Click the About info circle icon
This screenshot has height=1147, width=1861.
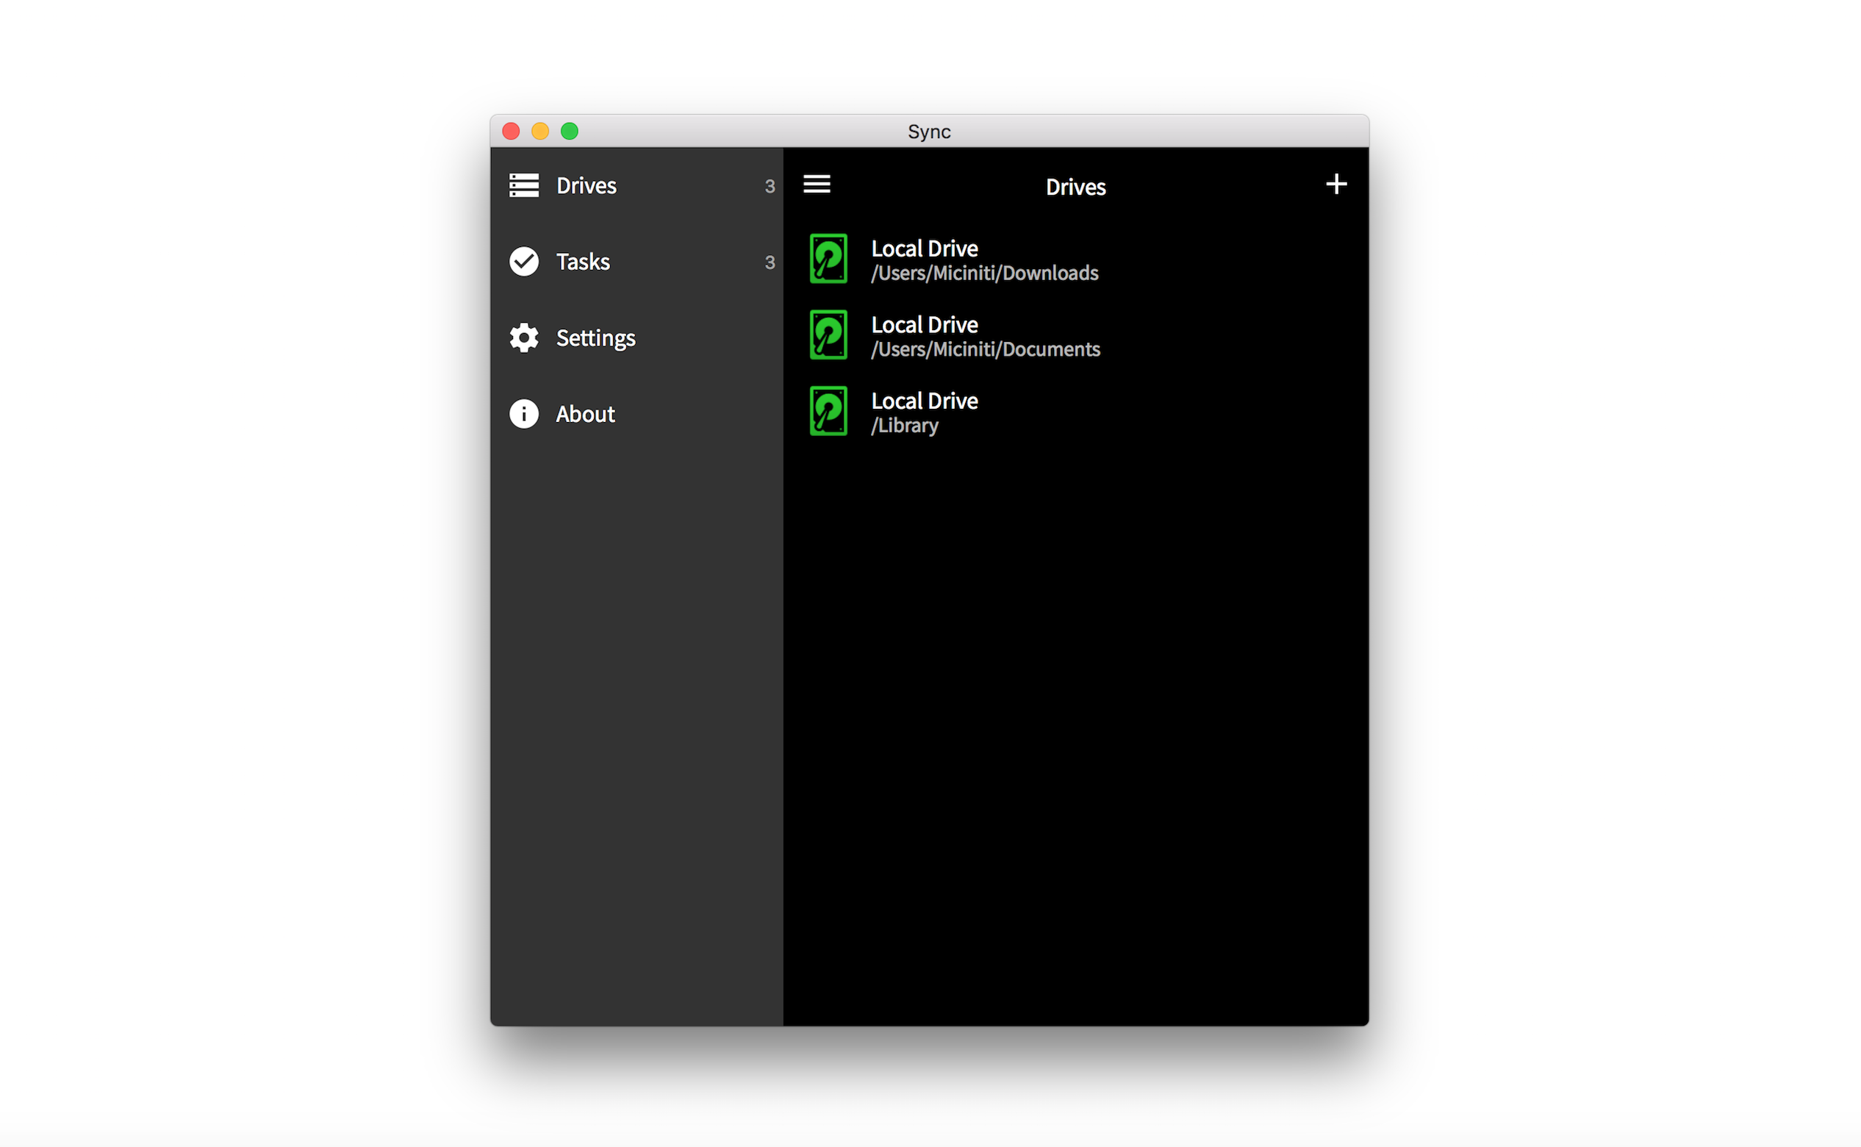[x=524, y=414]
